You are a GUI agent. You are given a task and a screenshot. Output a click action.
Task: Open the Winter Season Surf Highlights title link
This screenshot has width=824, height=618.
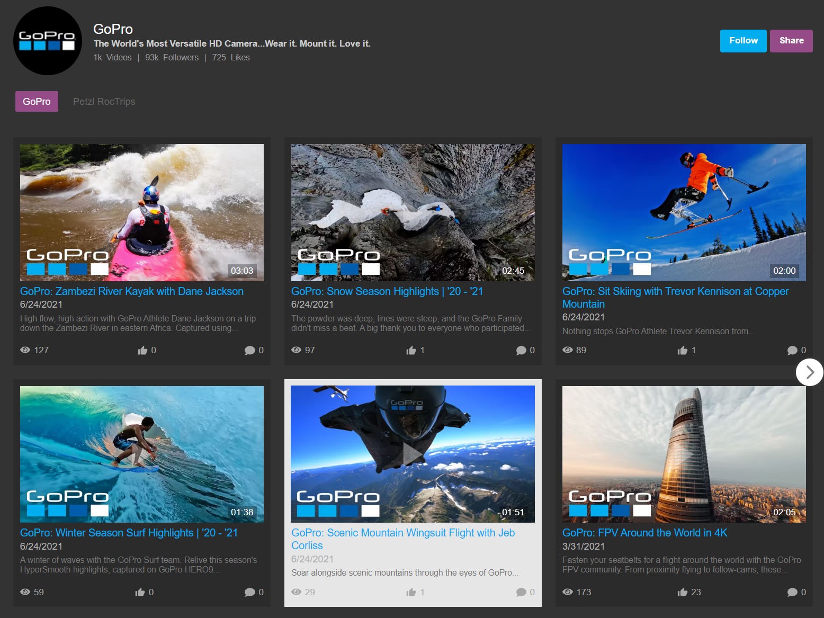pos(129,533)
